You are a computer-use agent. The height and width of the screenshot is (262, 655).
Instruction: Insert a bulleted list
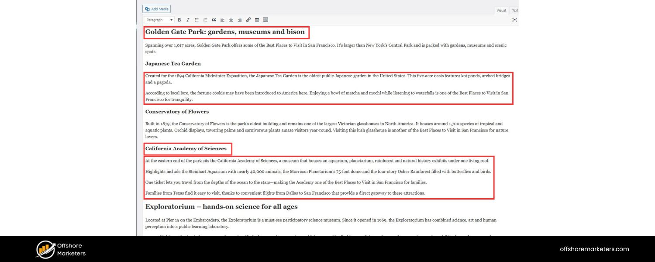coord(196,20)
